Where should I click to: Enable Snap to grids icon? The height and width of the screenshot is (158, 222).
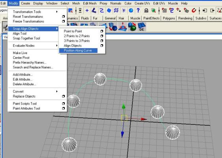(164, 11)
